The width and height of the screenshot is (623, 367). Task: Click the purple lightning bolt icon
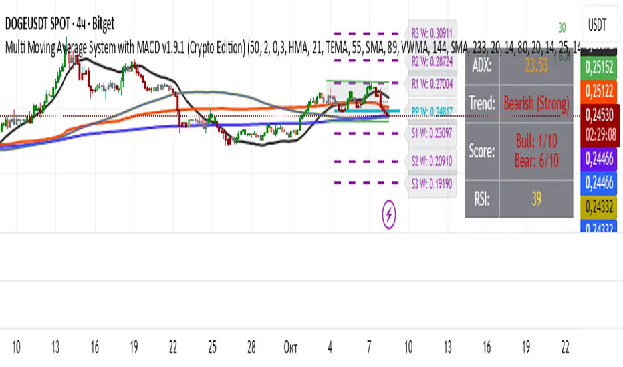coord(389,215)
